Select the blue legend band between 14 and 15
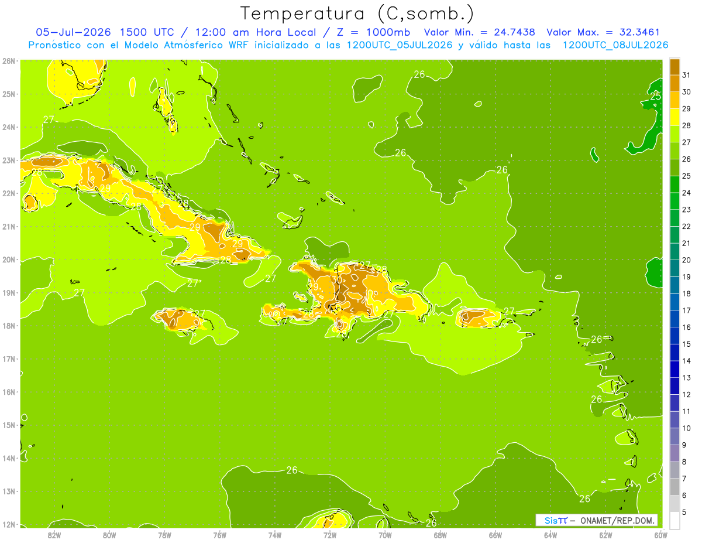 click(x=675, y=353)
